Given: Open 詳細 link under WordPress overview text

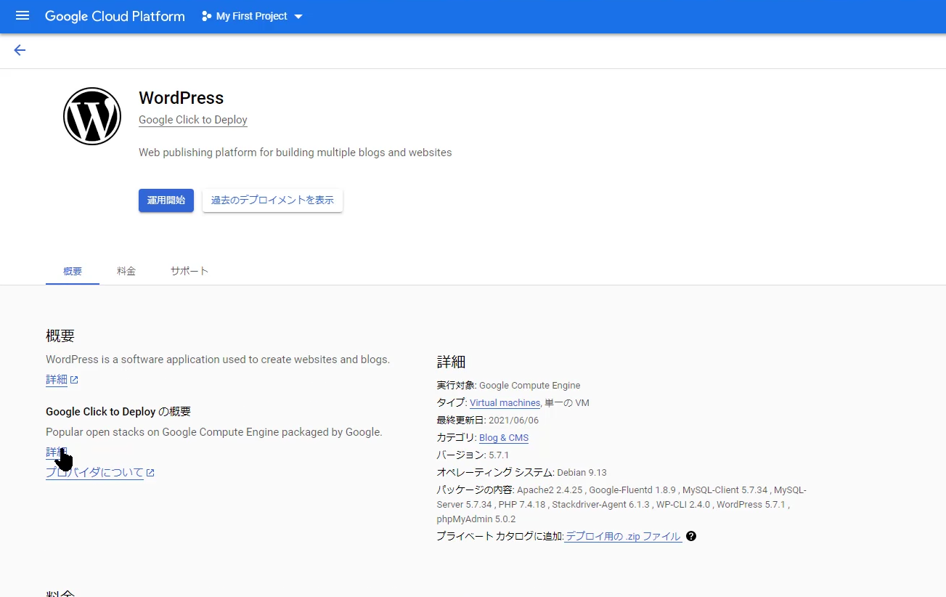Looking at the screenshot, I should 57,380.
